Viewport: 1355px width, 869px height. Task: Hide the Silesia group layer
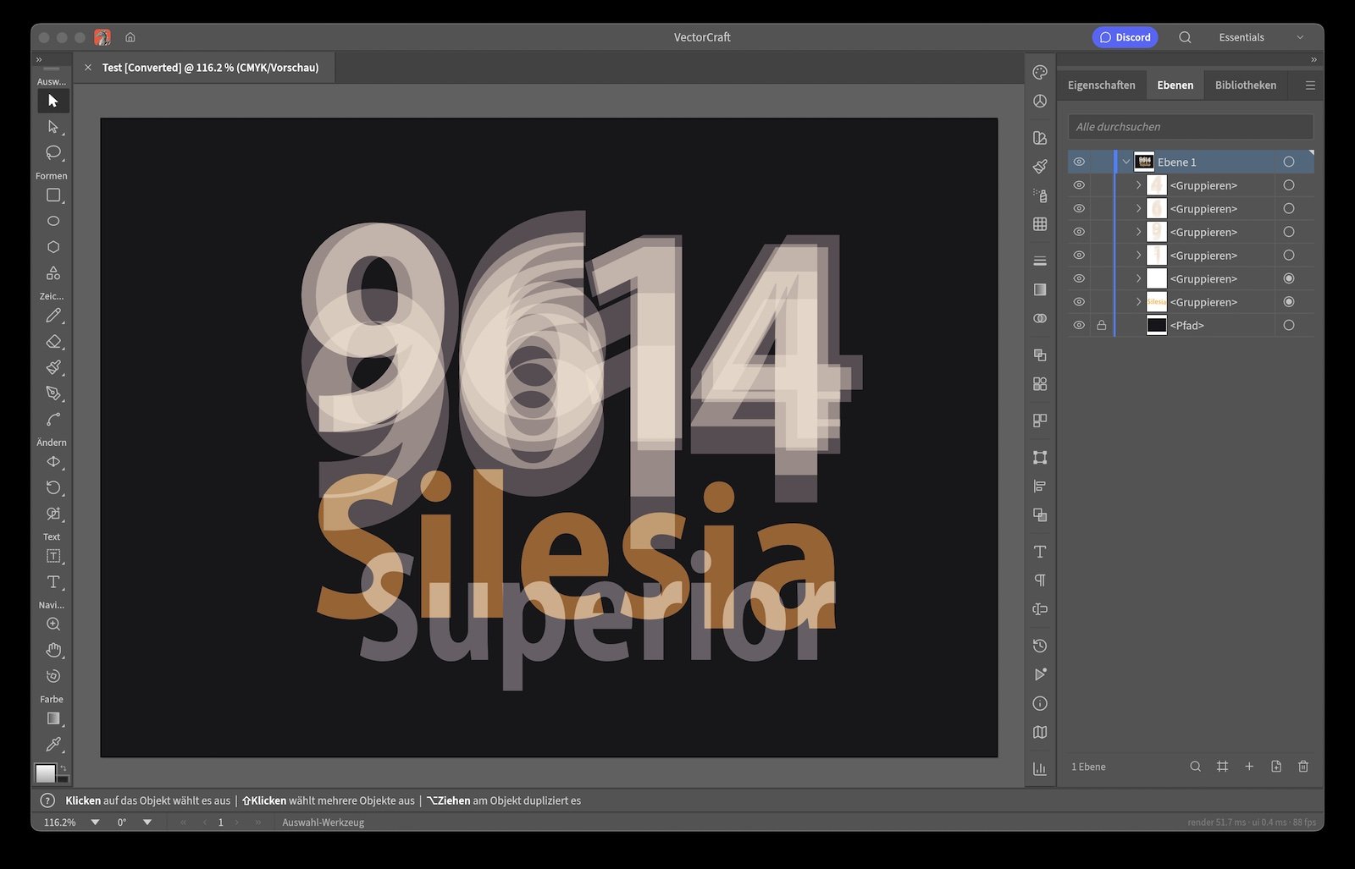[x=1079, y=302]
